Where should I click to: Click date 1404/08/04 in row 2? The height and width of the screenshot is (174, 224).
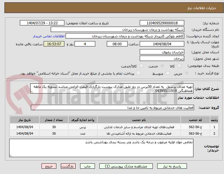click(25, 133)
